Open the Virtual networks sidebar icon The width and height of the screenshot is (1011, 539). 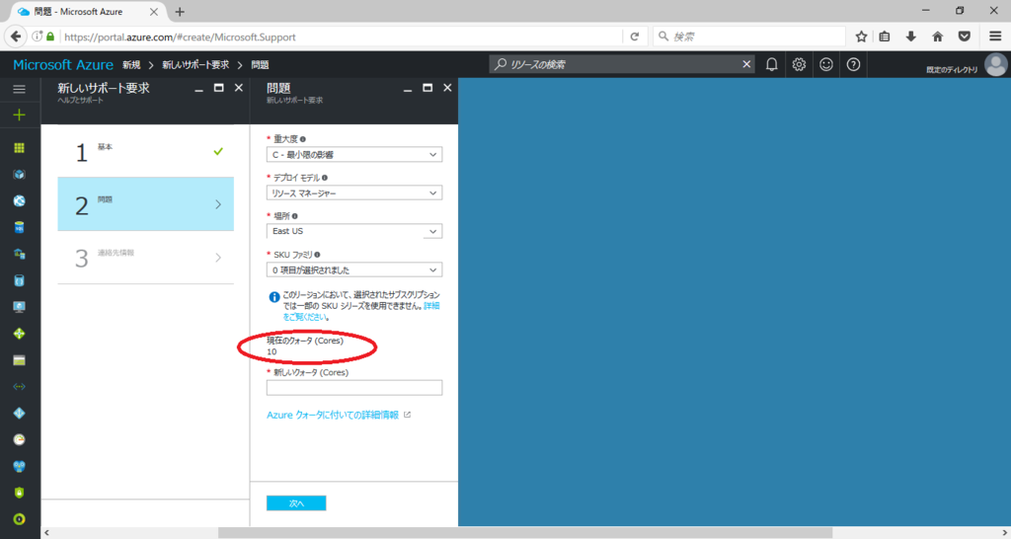pos(20,387)
